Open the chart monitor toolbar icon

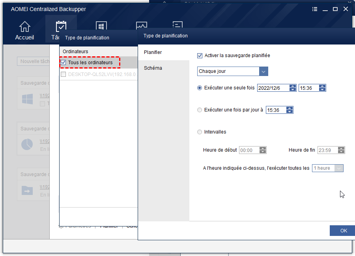click(x=142, y=25)
